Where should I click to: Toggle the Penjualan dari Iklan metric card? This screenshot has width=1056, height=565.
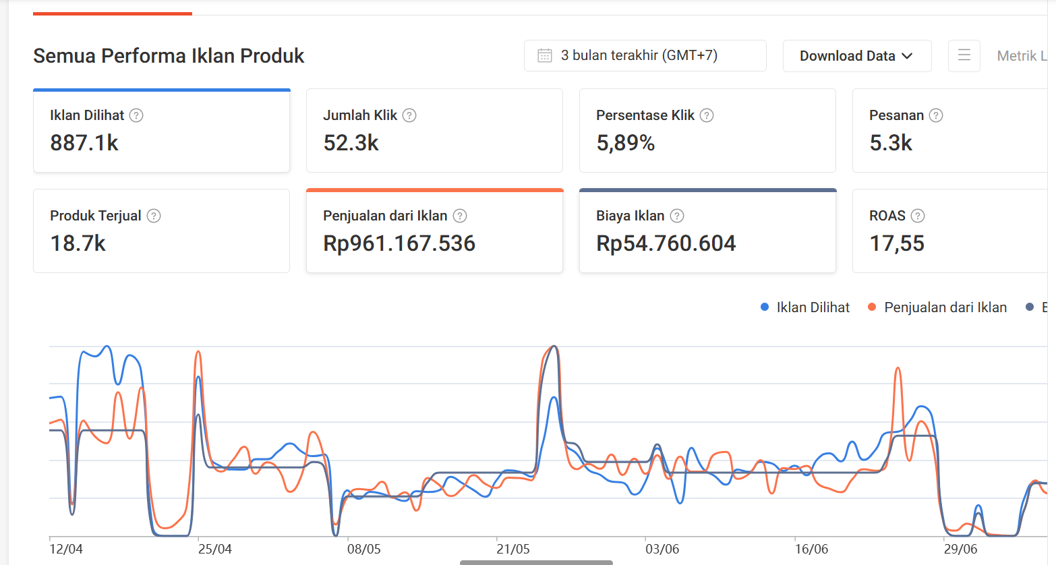click(434, 231)
